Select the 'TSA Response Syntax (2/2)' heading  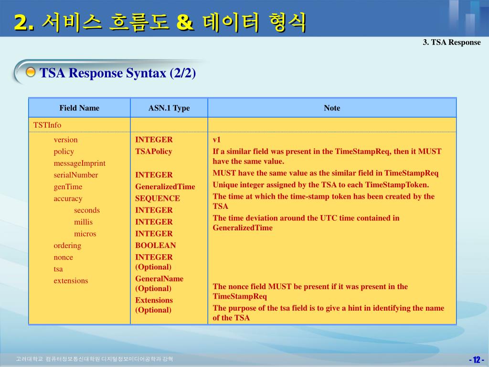tap(117, 73)
